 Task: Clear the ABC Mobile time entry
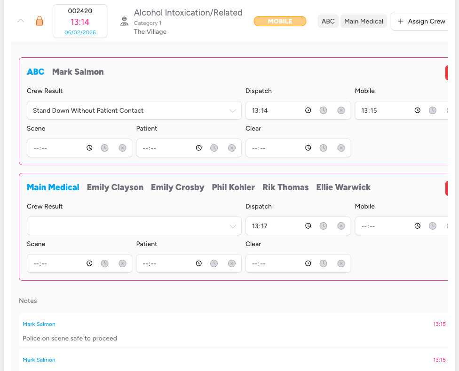[447, 110]
